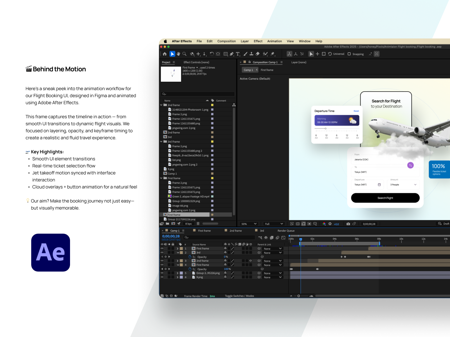Hide layer 1 First frame with eye icon
Image resolution: width=450 pixels, height=337 pixels.
(162, 249)
